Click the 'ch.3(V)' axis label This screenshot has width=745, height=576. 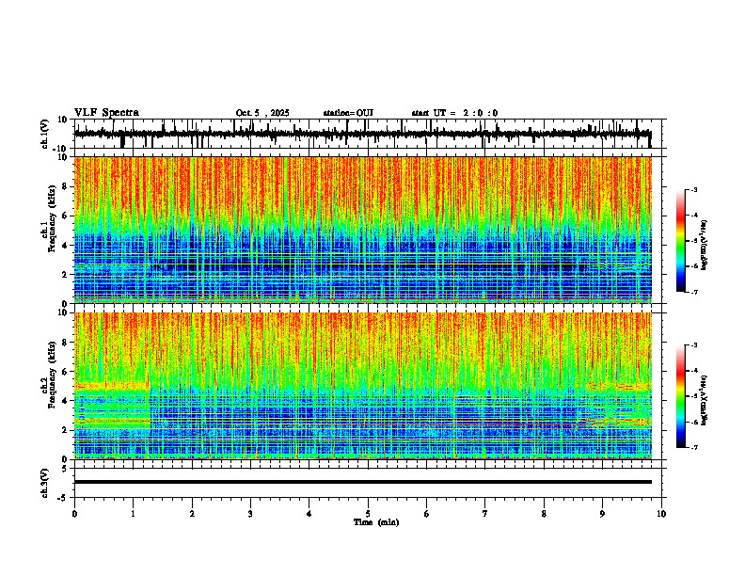pyautogui.click(x=45, y=483)
